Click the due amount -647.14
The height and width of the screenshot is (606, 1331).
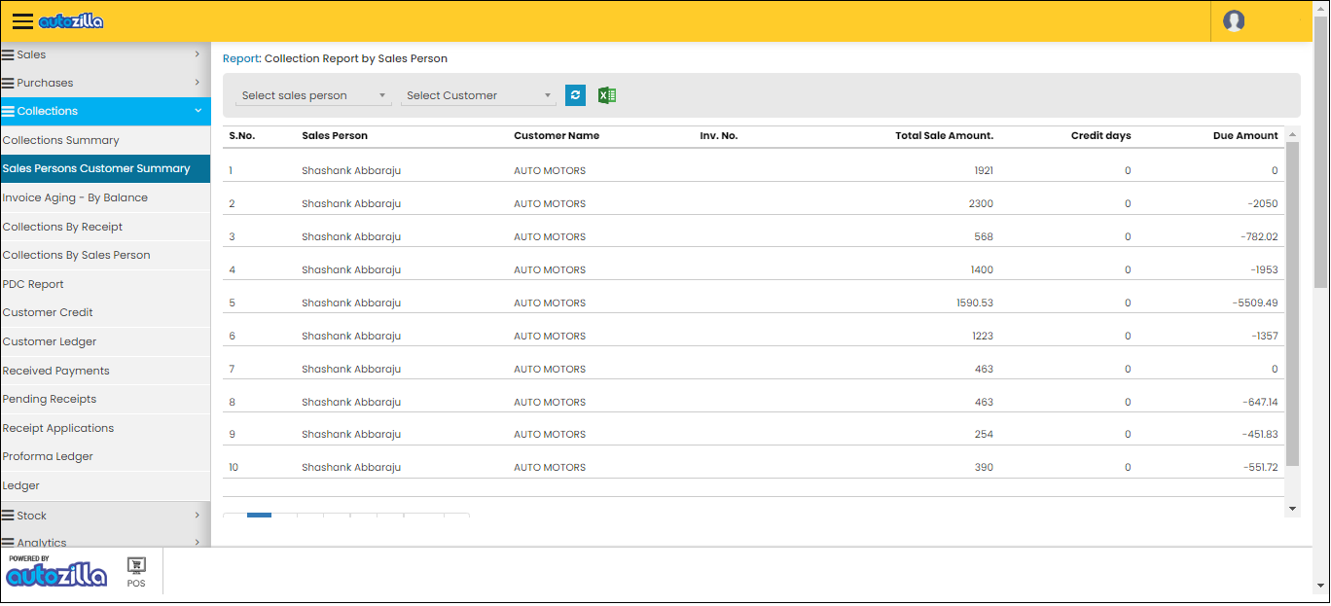[x=1261, y=402]
